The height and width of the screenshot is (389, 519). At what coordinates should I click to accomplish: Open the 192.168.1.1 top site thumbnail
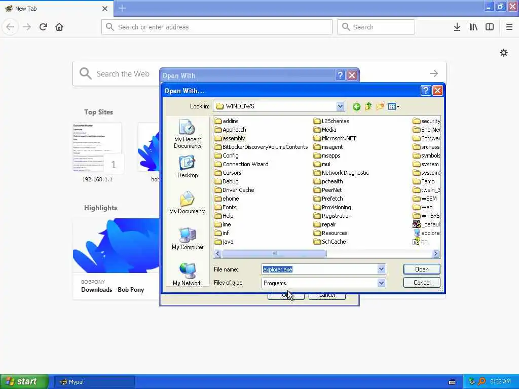coord(98,147)
